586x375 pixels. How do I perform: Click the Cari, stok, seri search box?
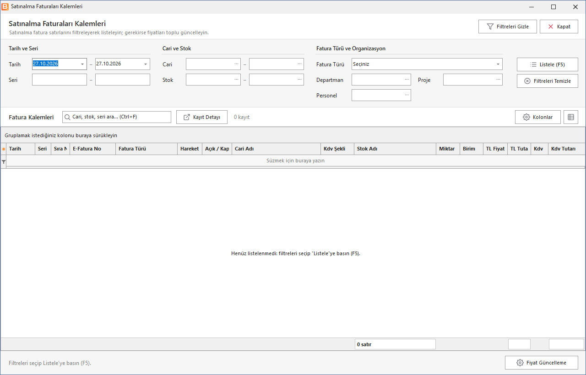[117, 117]
